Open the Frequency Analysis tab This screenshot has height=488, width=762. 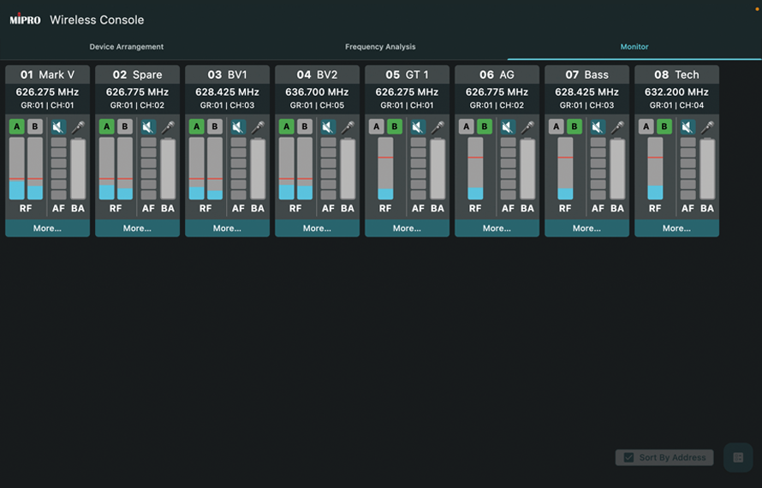380,47
